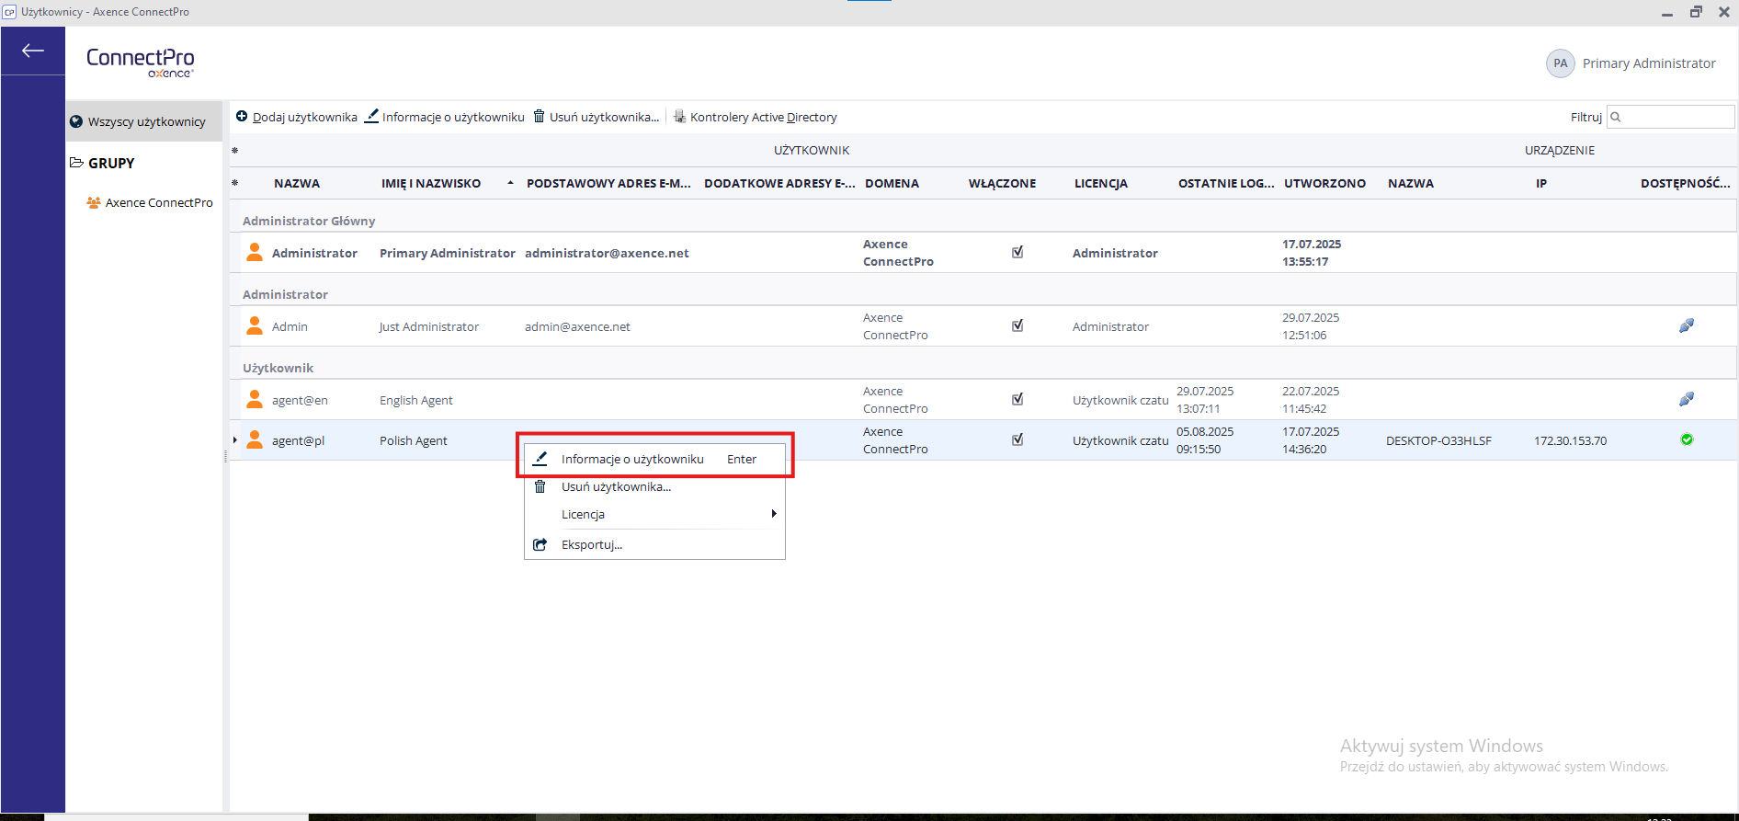The image size is (1739, 821).
Task: Click the Użytkownik group header
Action: (278, 368)
